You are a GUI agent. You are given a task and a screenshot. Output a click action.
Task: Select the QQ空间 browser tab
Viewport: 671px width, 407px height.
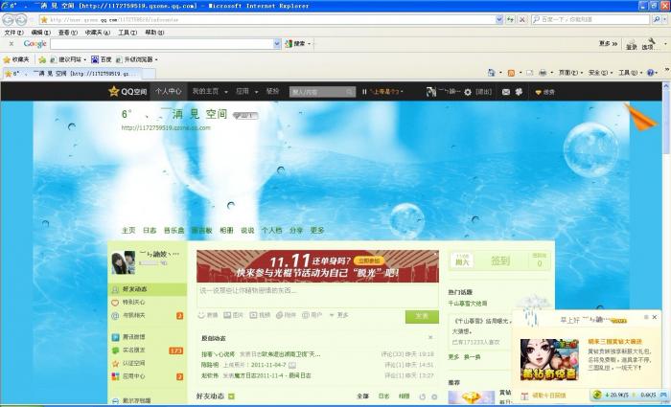click(x=72, y=74)
